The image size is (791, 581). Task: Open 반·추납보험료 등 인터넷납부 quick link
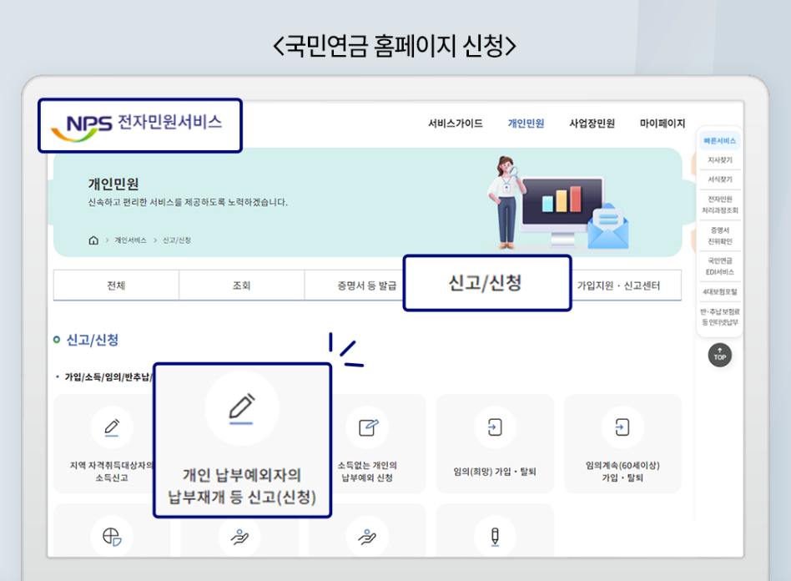click(x=720, y=317)
